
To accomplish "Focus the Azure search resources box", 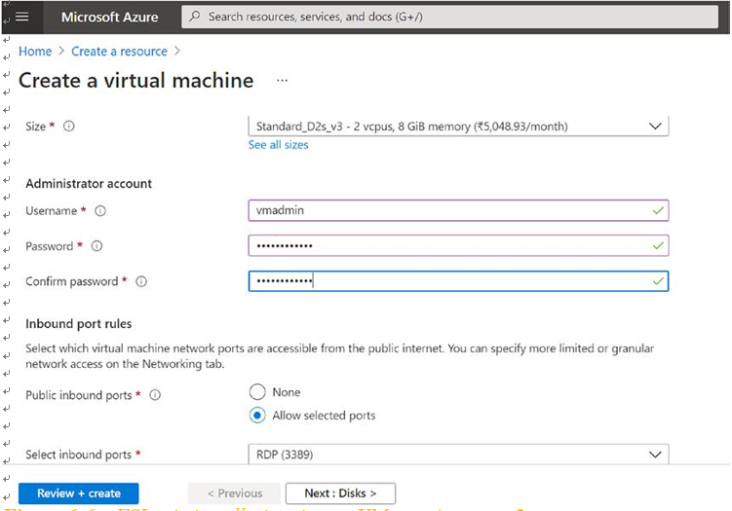I will [449, 17].
